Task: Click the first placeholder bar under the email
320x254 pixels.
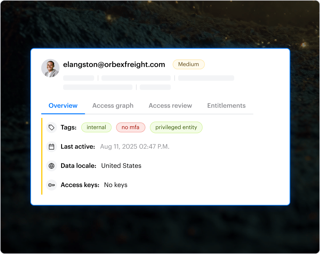Action: point(79,78)
